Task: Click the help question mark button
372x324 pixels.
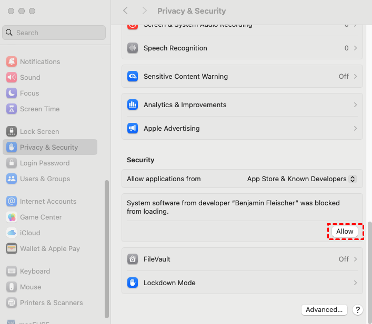Action: (x=358, y=309)
